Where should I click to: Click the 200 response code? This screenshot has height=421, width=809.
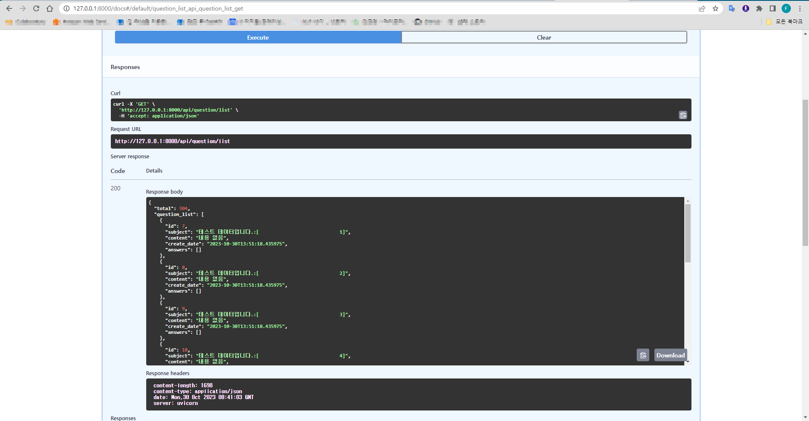(115, 188)
